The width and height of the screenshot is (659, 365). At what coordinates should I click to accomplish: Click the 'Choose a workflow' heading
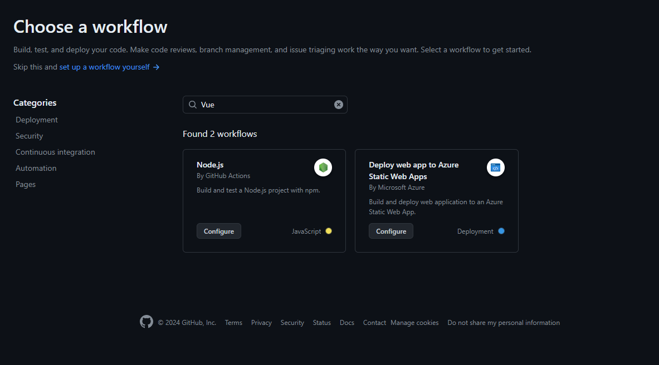tap(90, 27)
